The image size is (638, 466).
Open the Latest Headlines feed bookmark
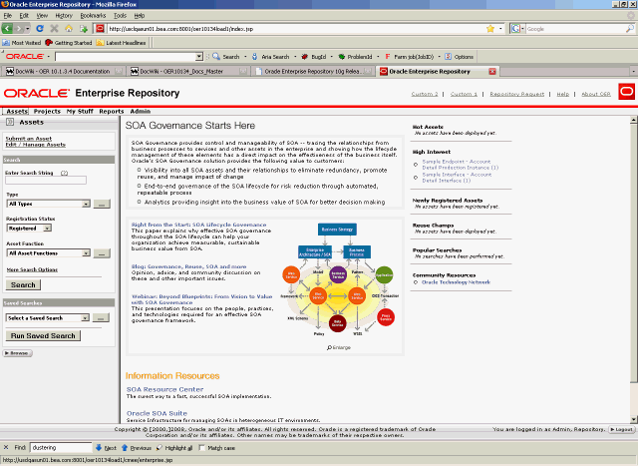coord(121,42)
